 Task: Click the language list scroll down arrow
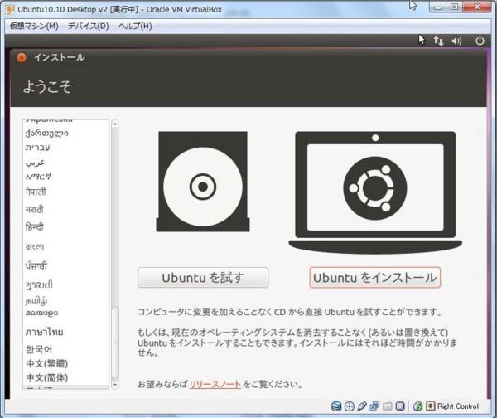(x=115, y=385)
